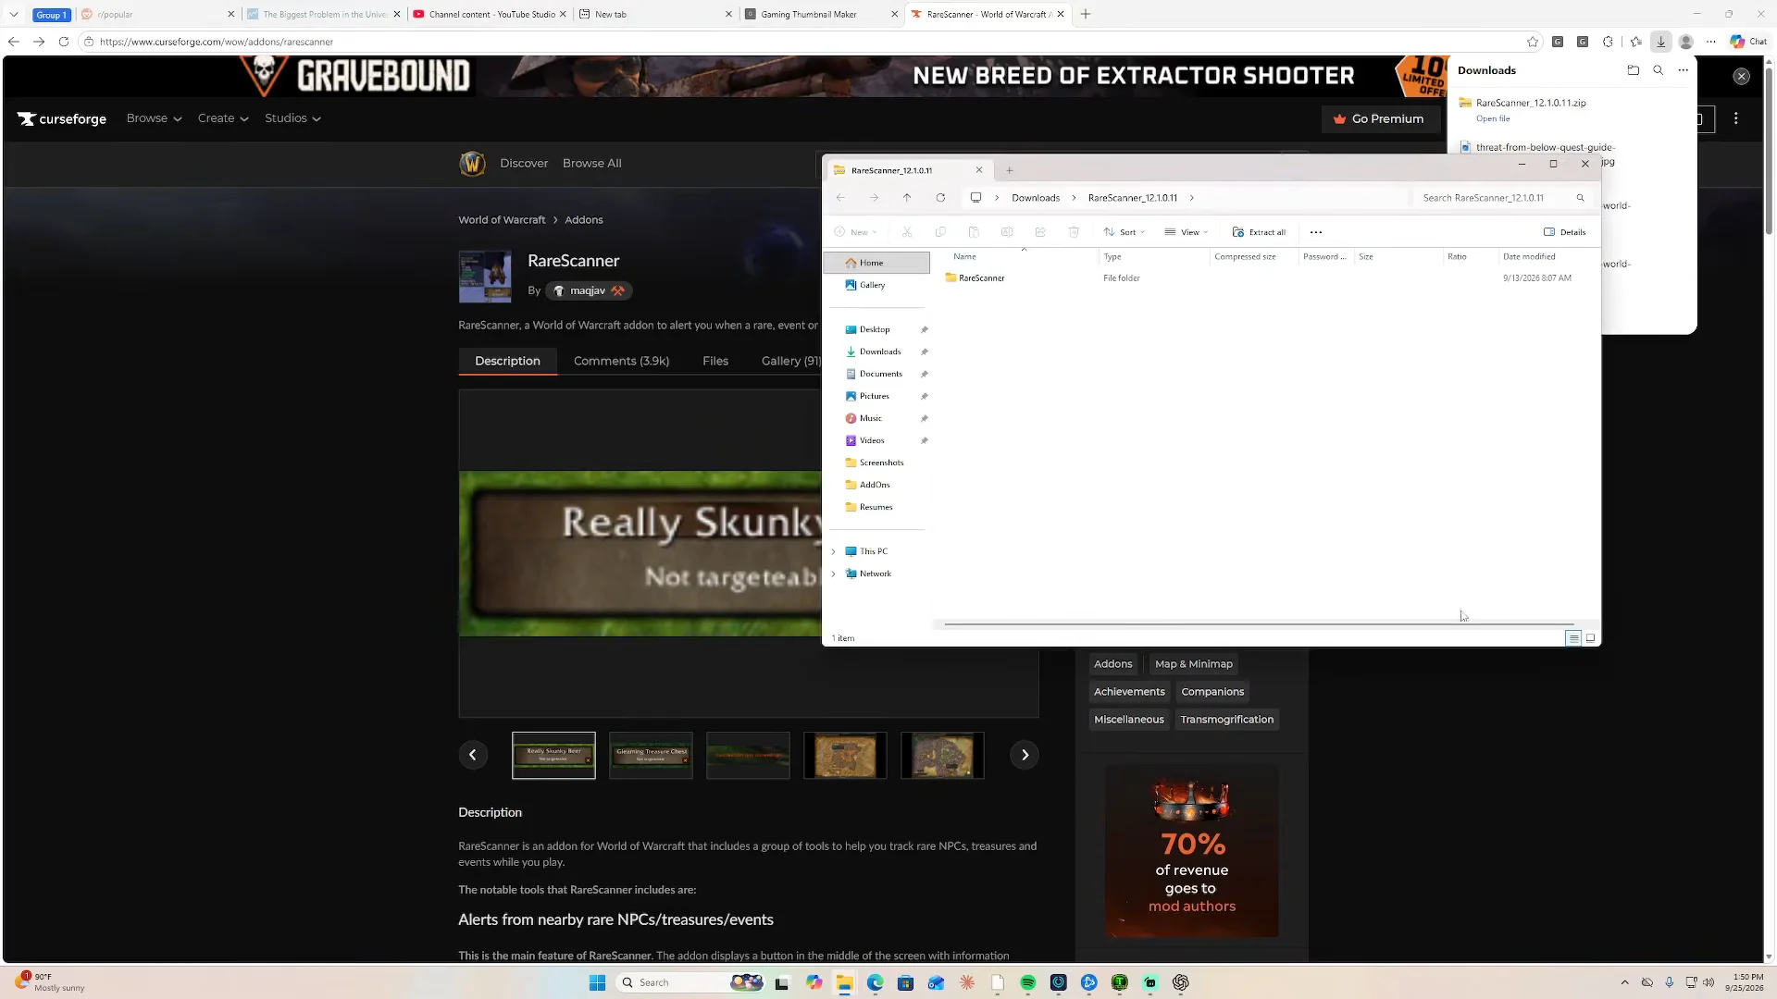
Task: Click the curseforge logo
Action: (x=62, y=118)
